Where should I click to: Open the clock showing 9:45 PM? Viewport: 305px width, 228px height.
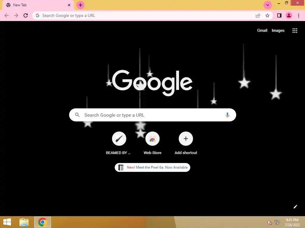292,222
